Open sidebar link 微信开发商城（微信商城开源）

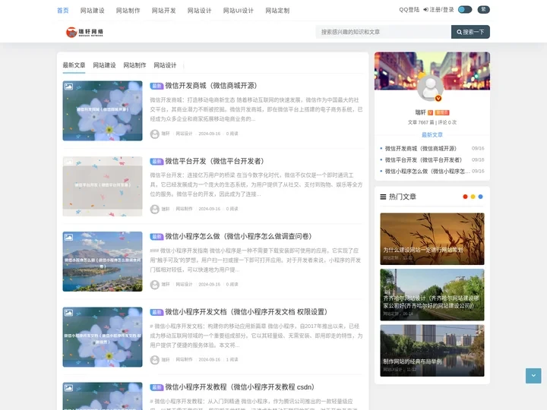pos(420,149)
